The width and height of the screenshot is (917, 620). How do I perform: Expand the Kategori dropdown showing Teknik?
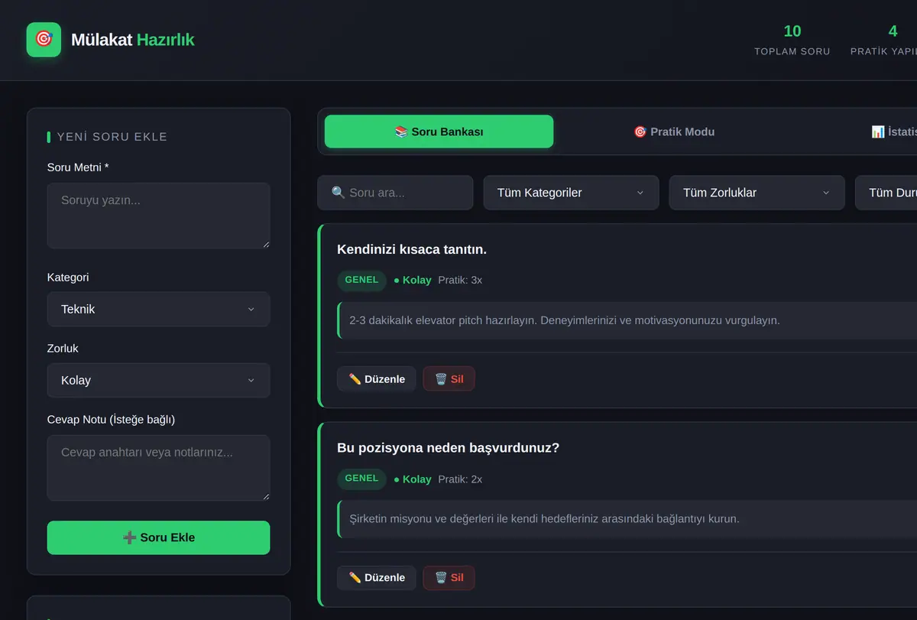158,310
